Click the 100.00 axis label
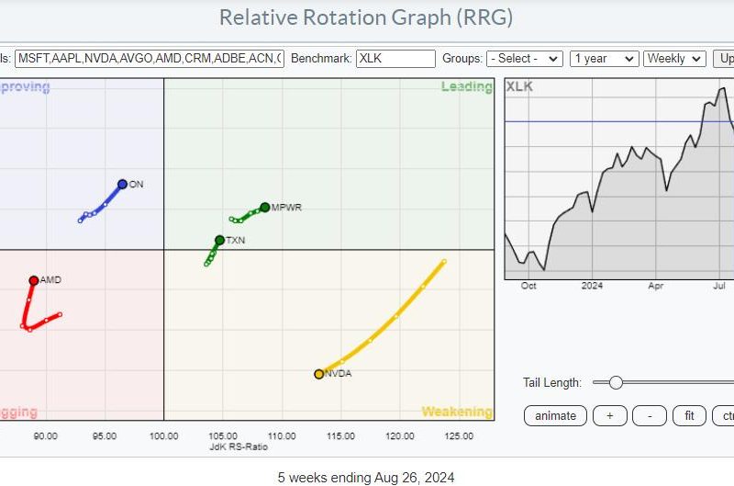Viewport: 734px width, 486px height. click(x=164, y=435)
